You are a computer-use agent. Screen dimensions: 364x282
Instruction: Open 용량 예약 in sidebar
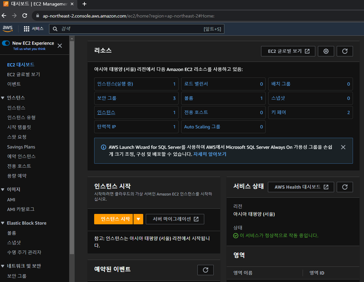coord(17,176)
